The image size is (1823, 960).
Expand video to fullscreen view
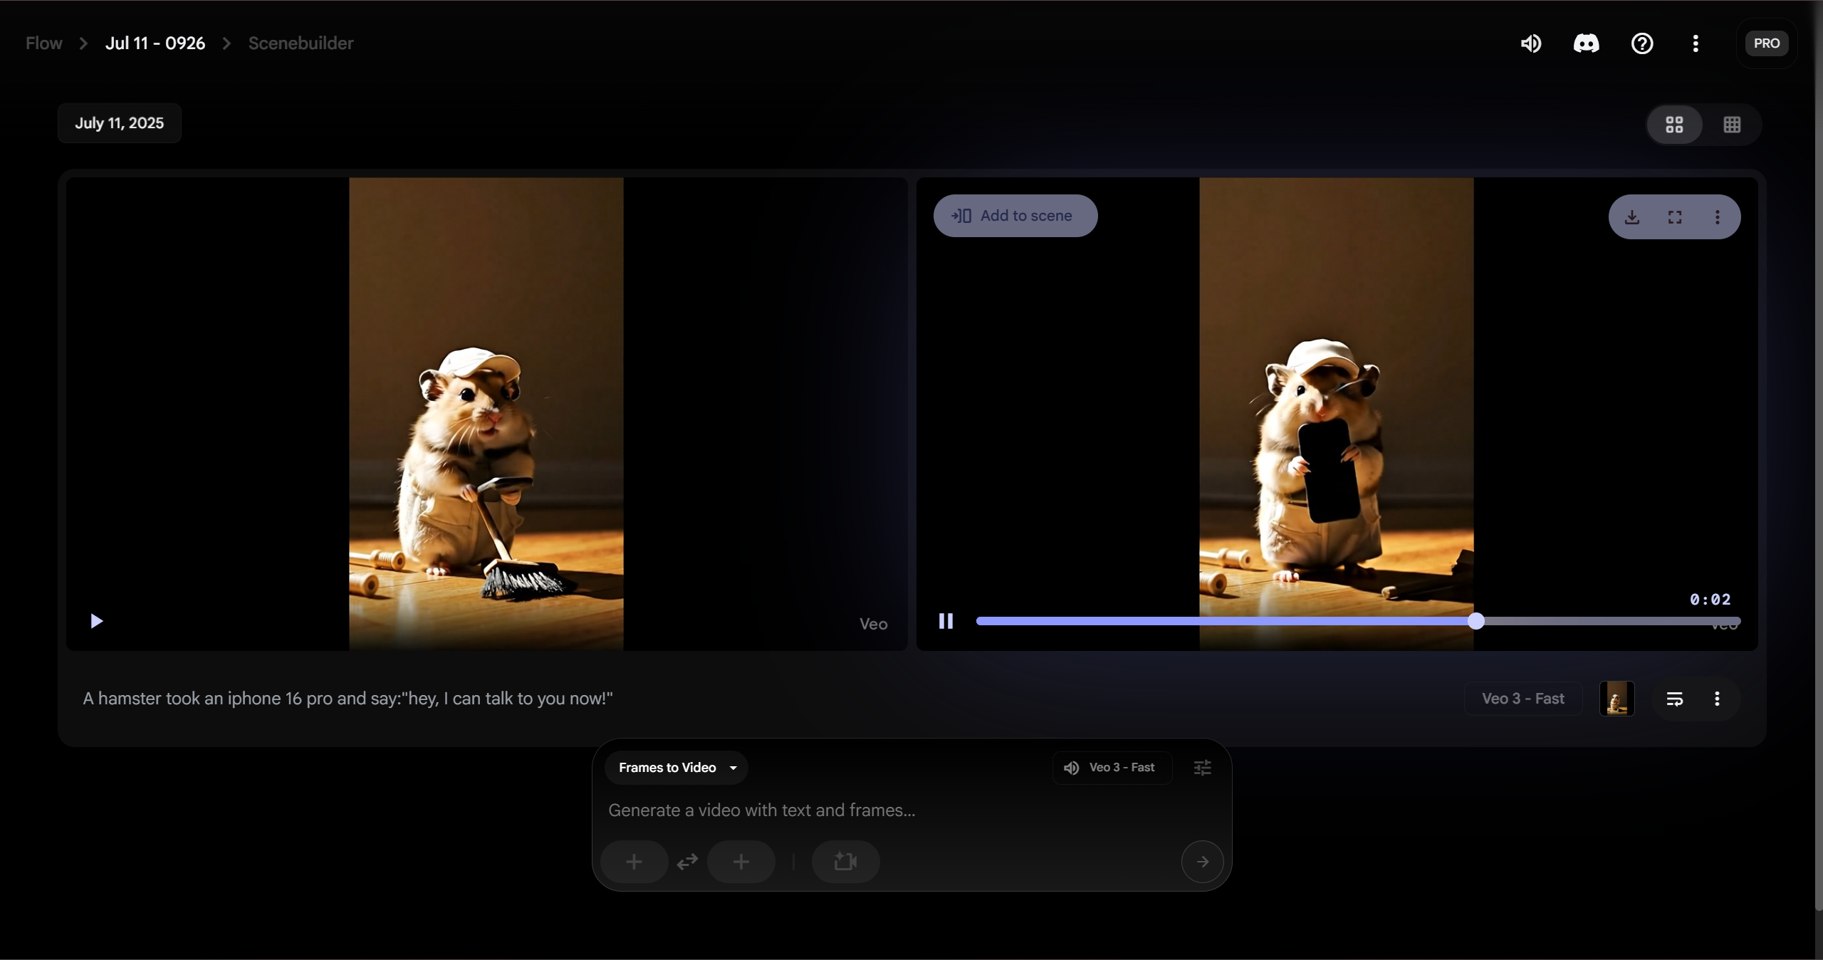pos(1675,216)
